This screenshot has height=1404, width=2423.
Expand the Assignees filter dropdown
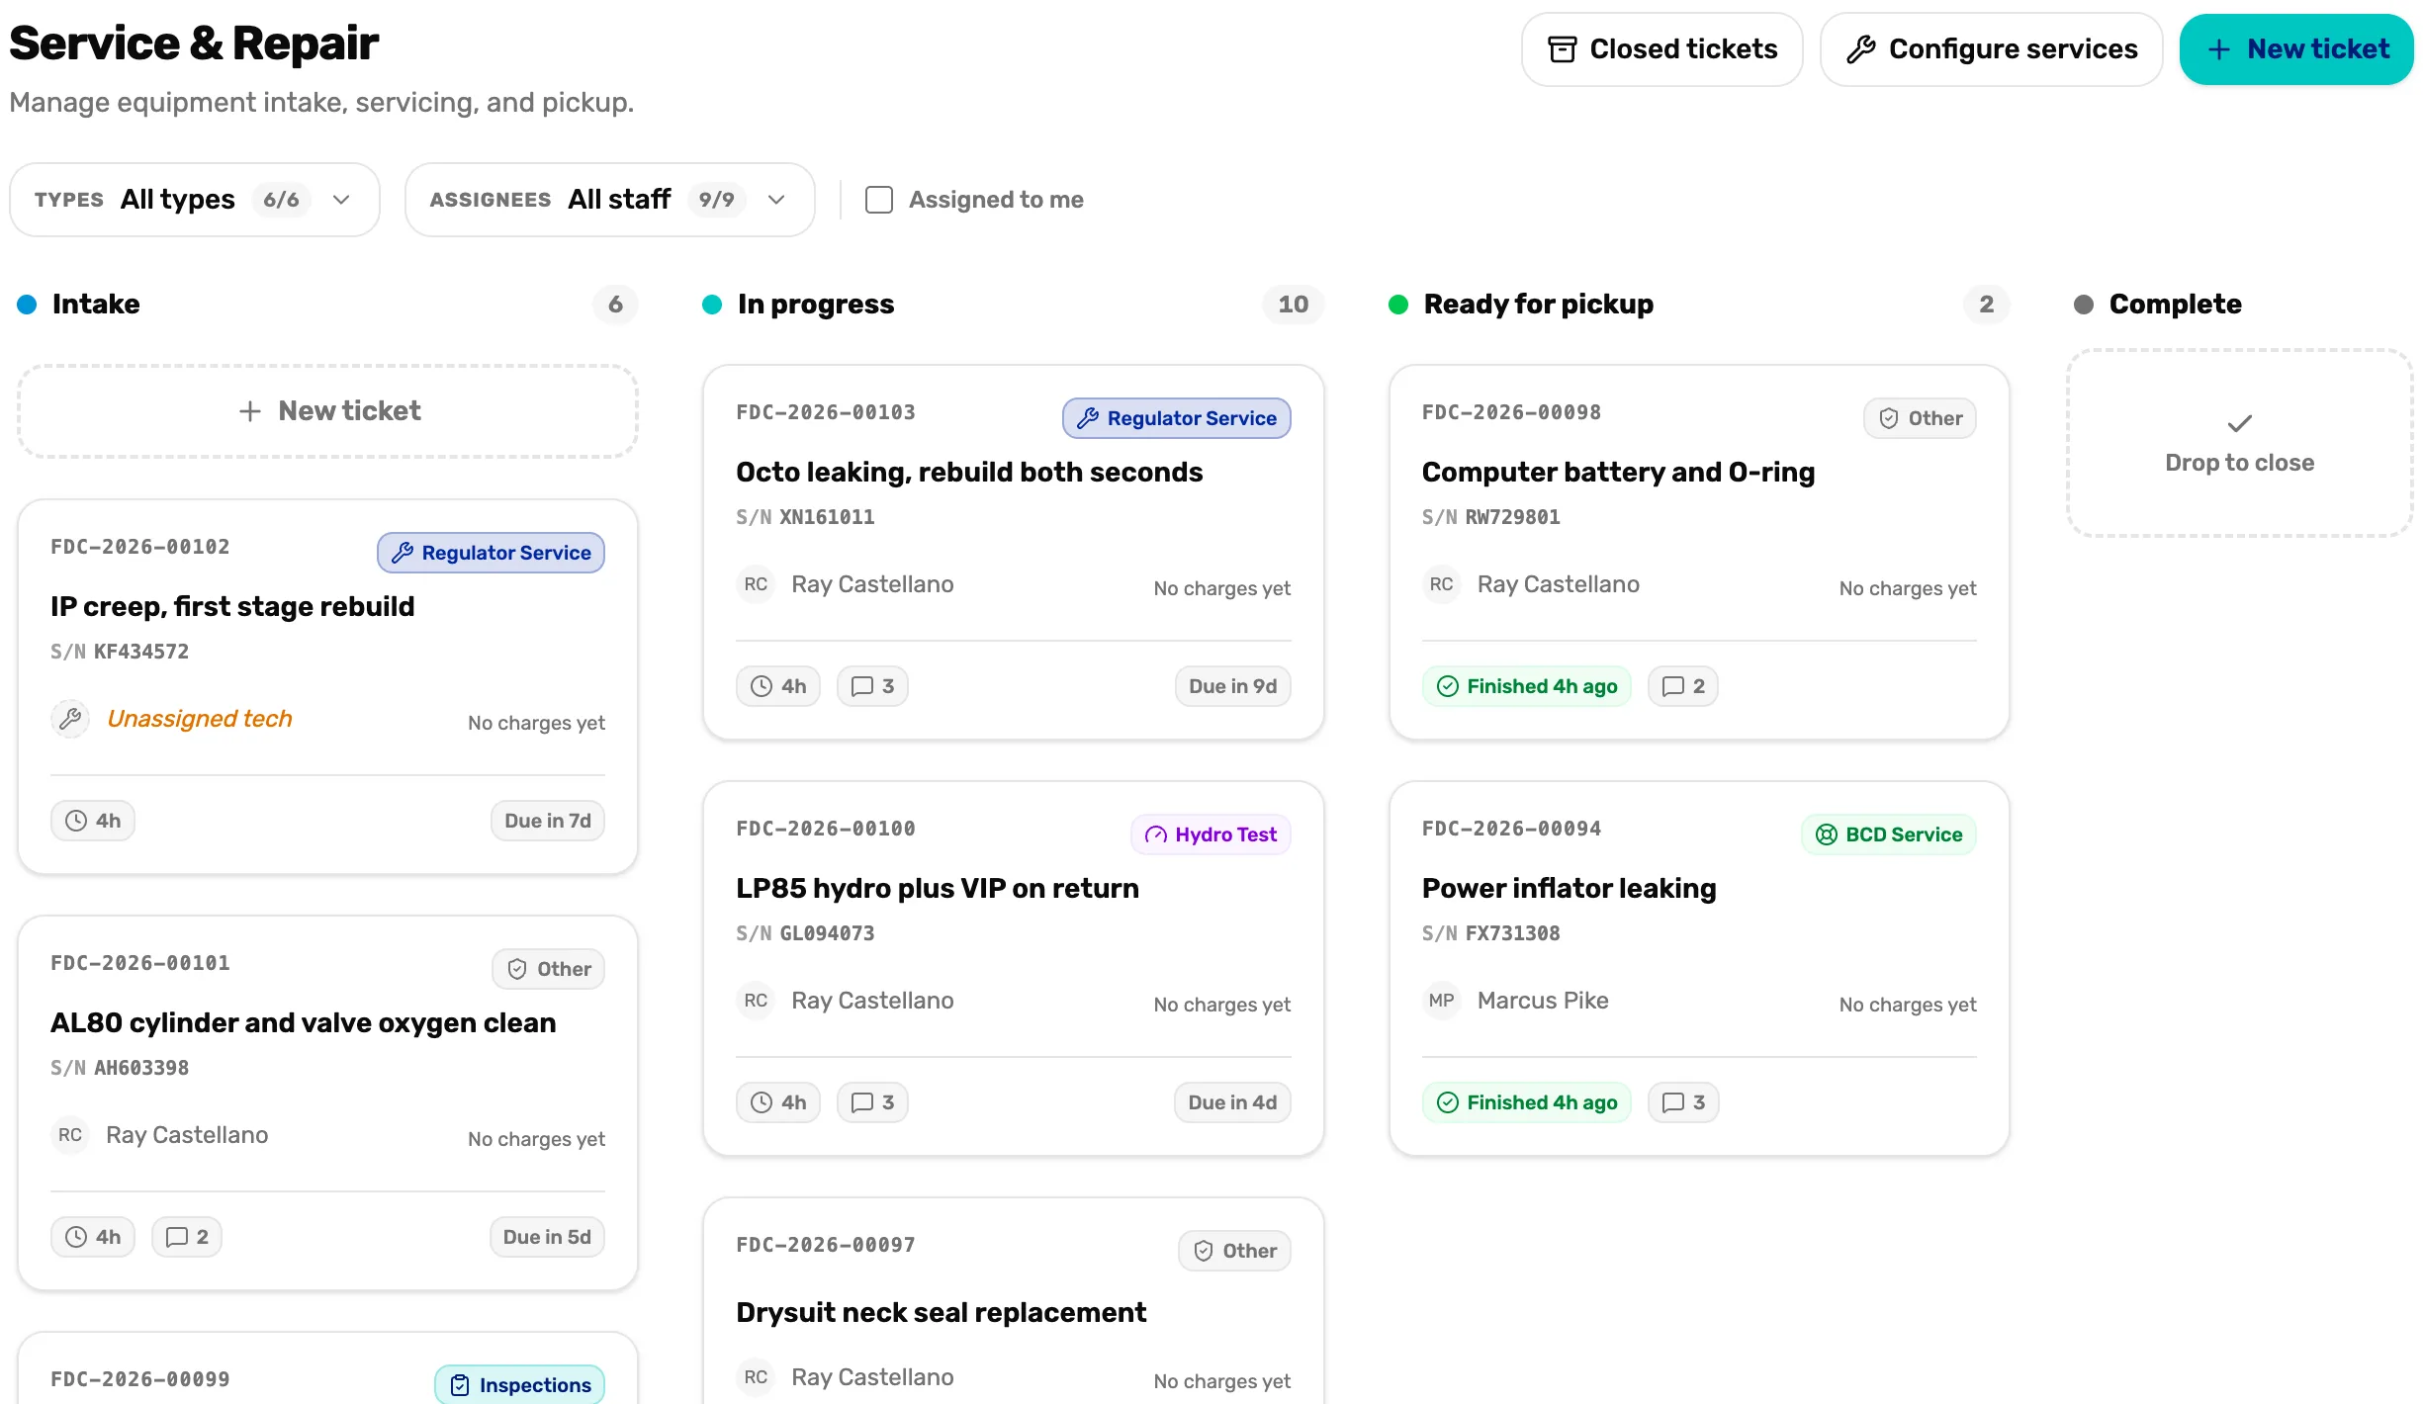coord(610,200)
